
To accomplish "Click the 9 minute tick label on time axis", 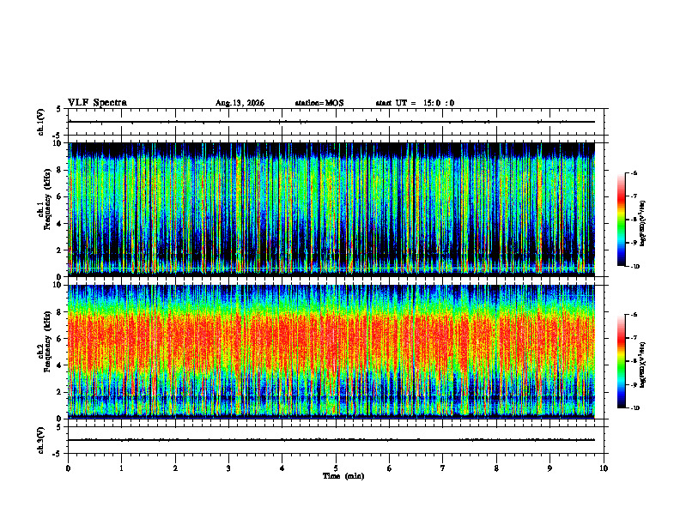I will [x=549, y=468].
